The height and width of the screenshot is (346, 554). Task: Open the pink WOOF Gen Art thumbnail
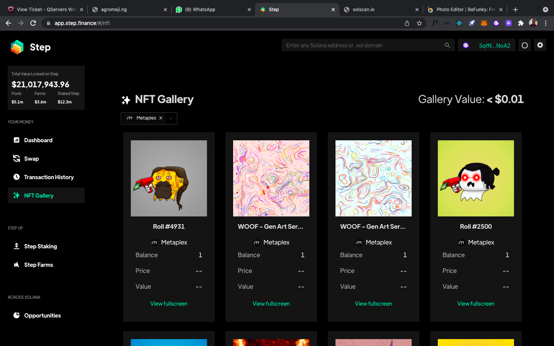pyautogui.click(x=271, y=178)
